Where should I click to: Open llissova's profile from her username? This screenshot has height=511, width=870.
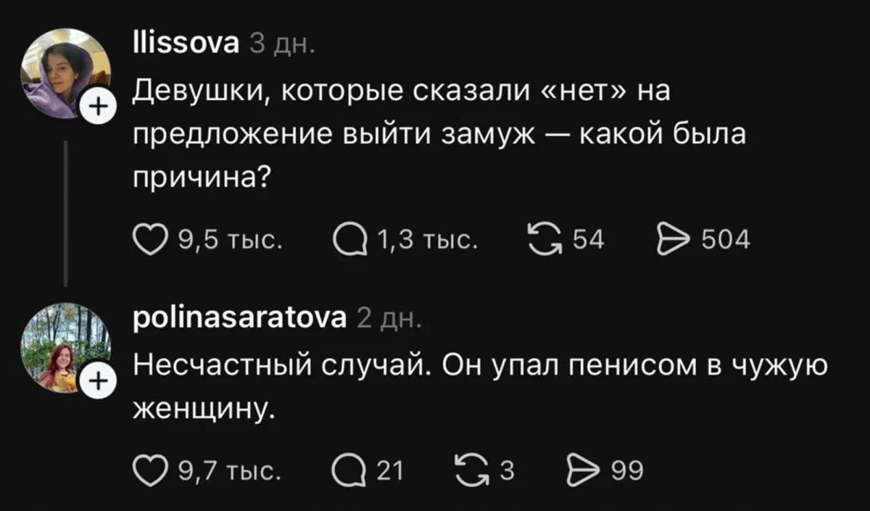pos(184,42)
